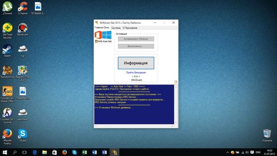Screen dimensions: 277x156
Task: Open the О Программе tab
Action: (130, 28)
